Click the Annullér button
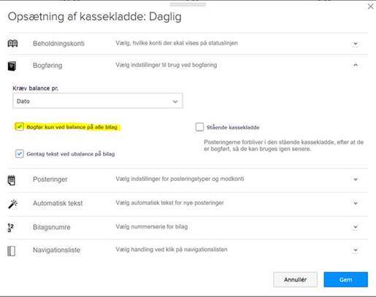The image size is (376, 297). (x=295, y=279)
